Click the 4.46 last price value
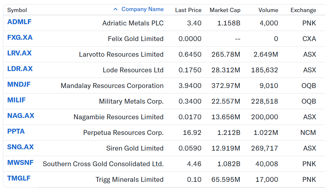This screenshot has width=325, height=190. (194, 164)
